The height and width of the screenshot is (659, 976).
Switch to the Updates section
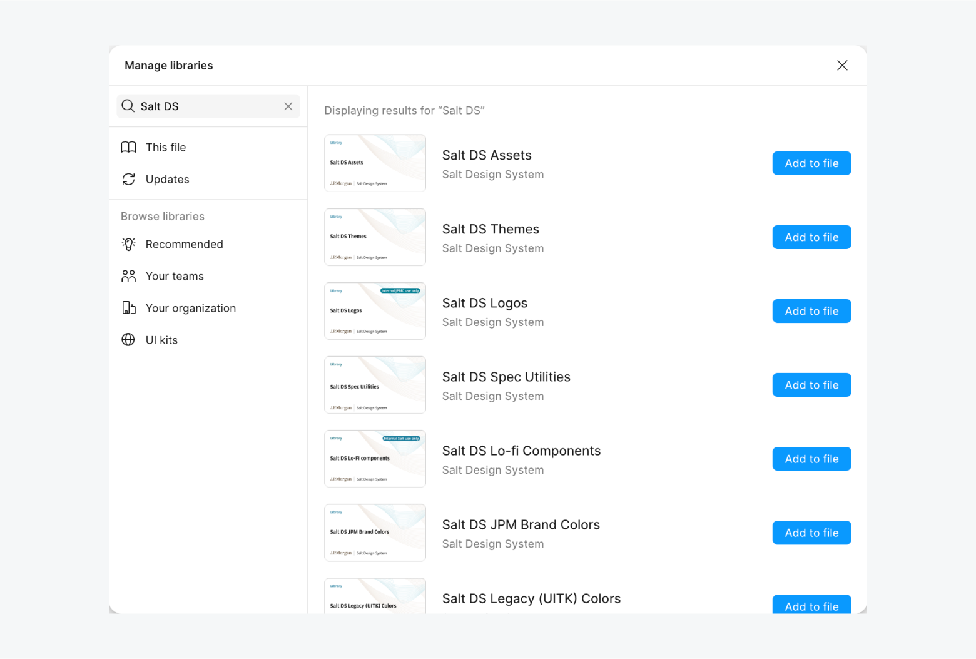[x=167, y=179]
